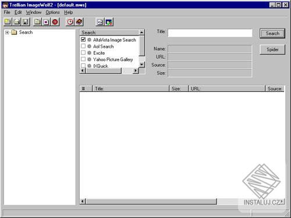Sort results by the Size column header
Viewport: 291px width, 218px height.
pyautogui.click(x=179, y=89)
